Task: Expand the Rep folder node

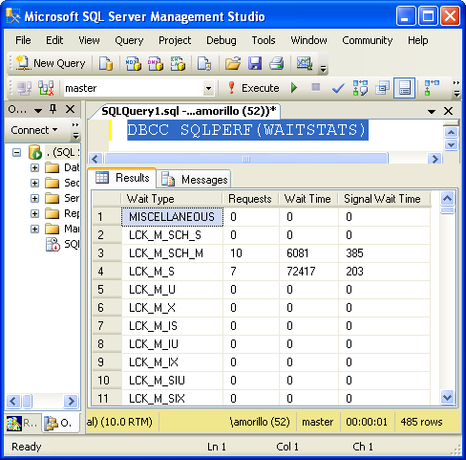Action: pos(34,213)
